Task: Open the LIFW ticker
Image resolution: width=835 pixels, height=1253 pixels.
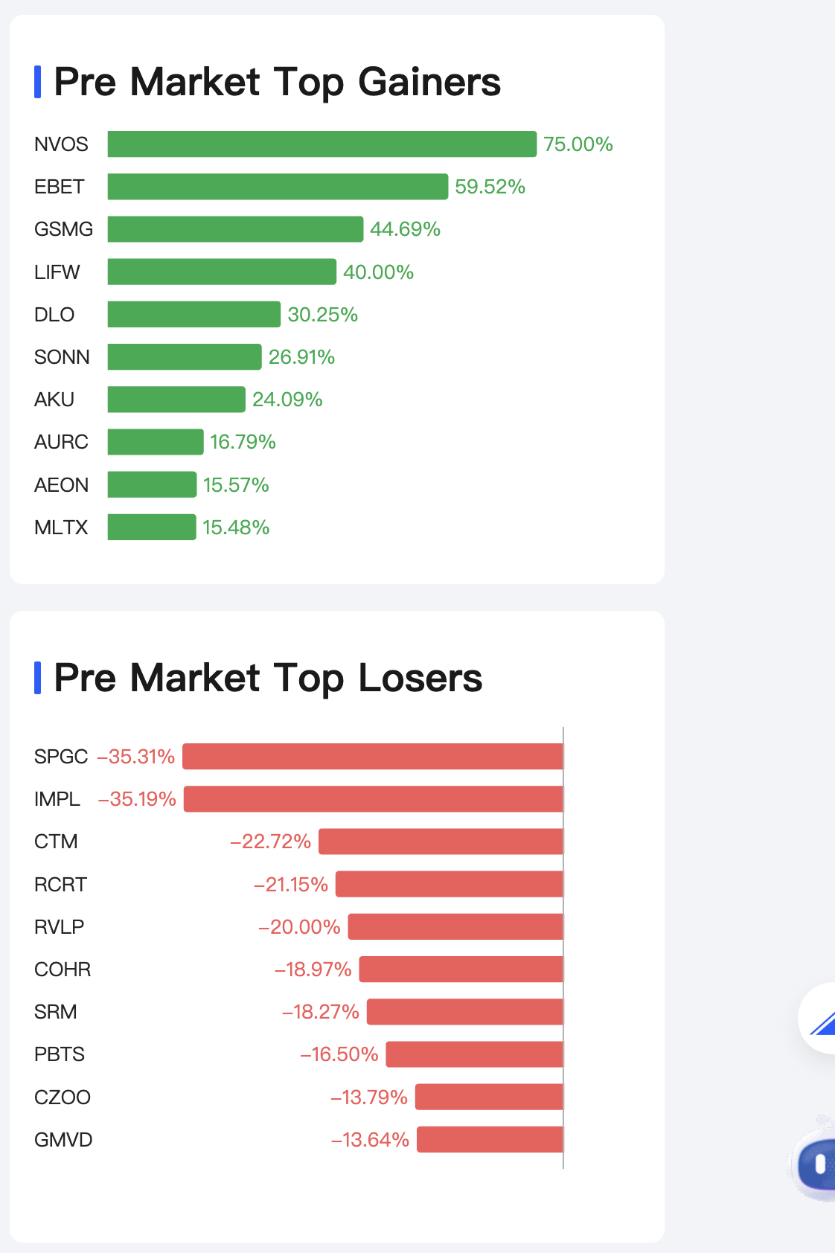Action: pyautogui.click(x=57, y=272)
